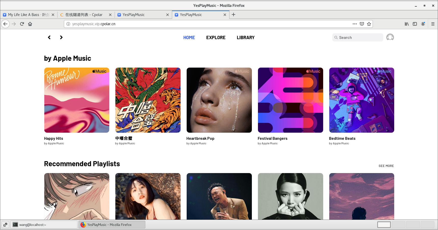Go back with the Firefox back arrow
438x230 pixels.
pos(5,24)
